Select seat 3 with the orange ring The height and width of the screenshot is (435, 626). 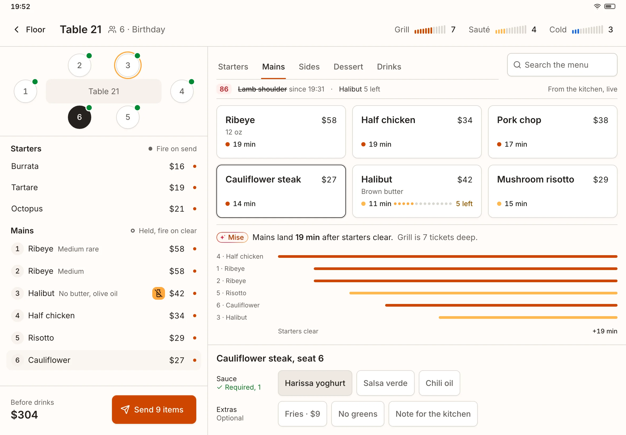[128, 66]
